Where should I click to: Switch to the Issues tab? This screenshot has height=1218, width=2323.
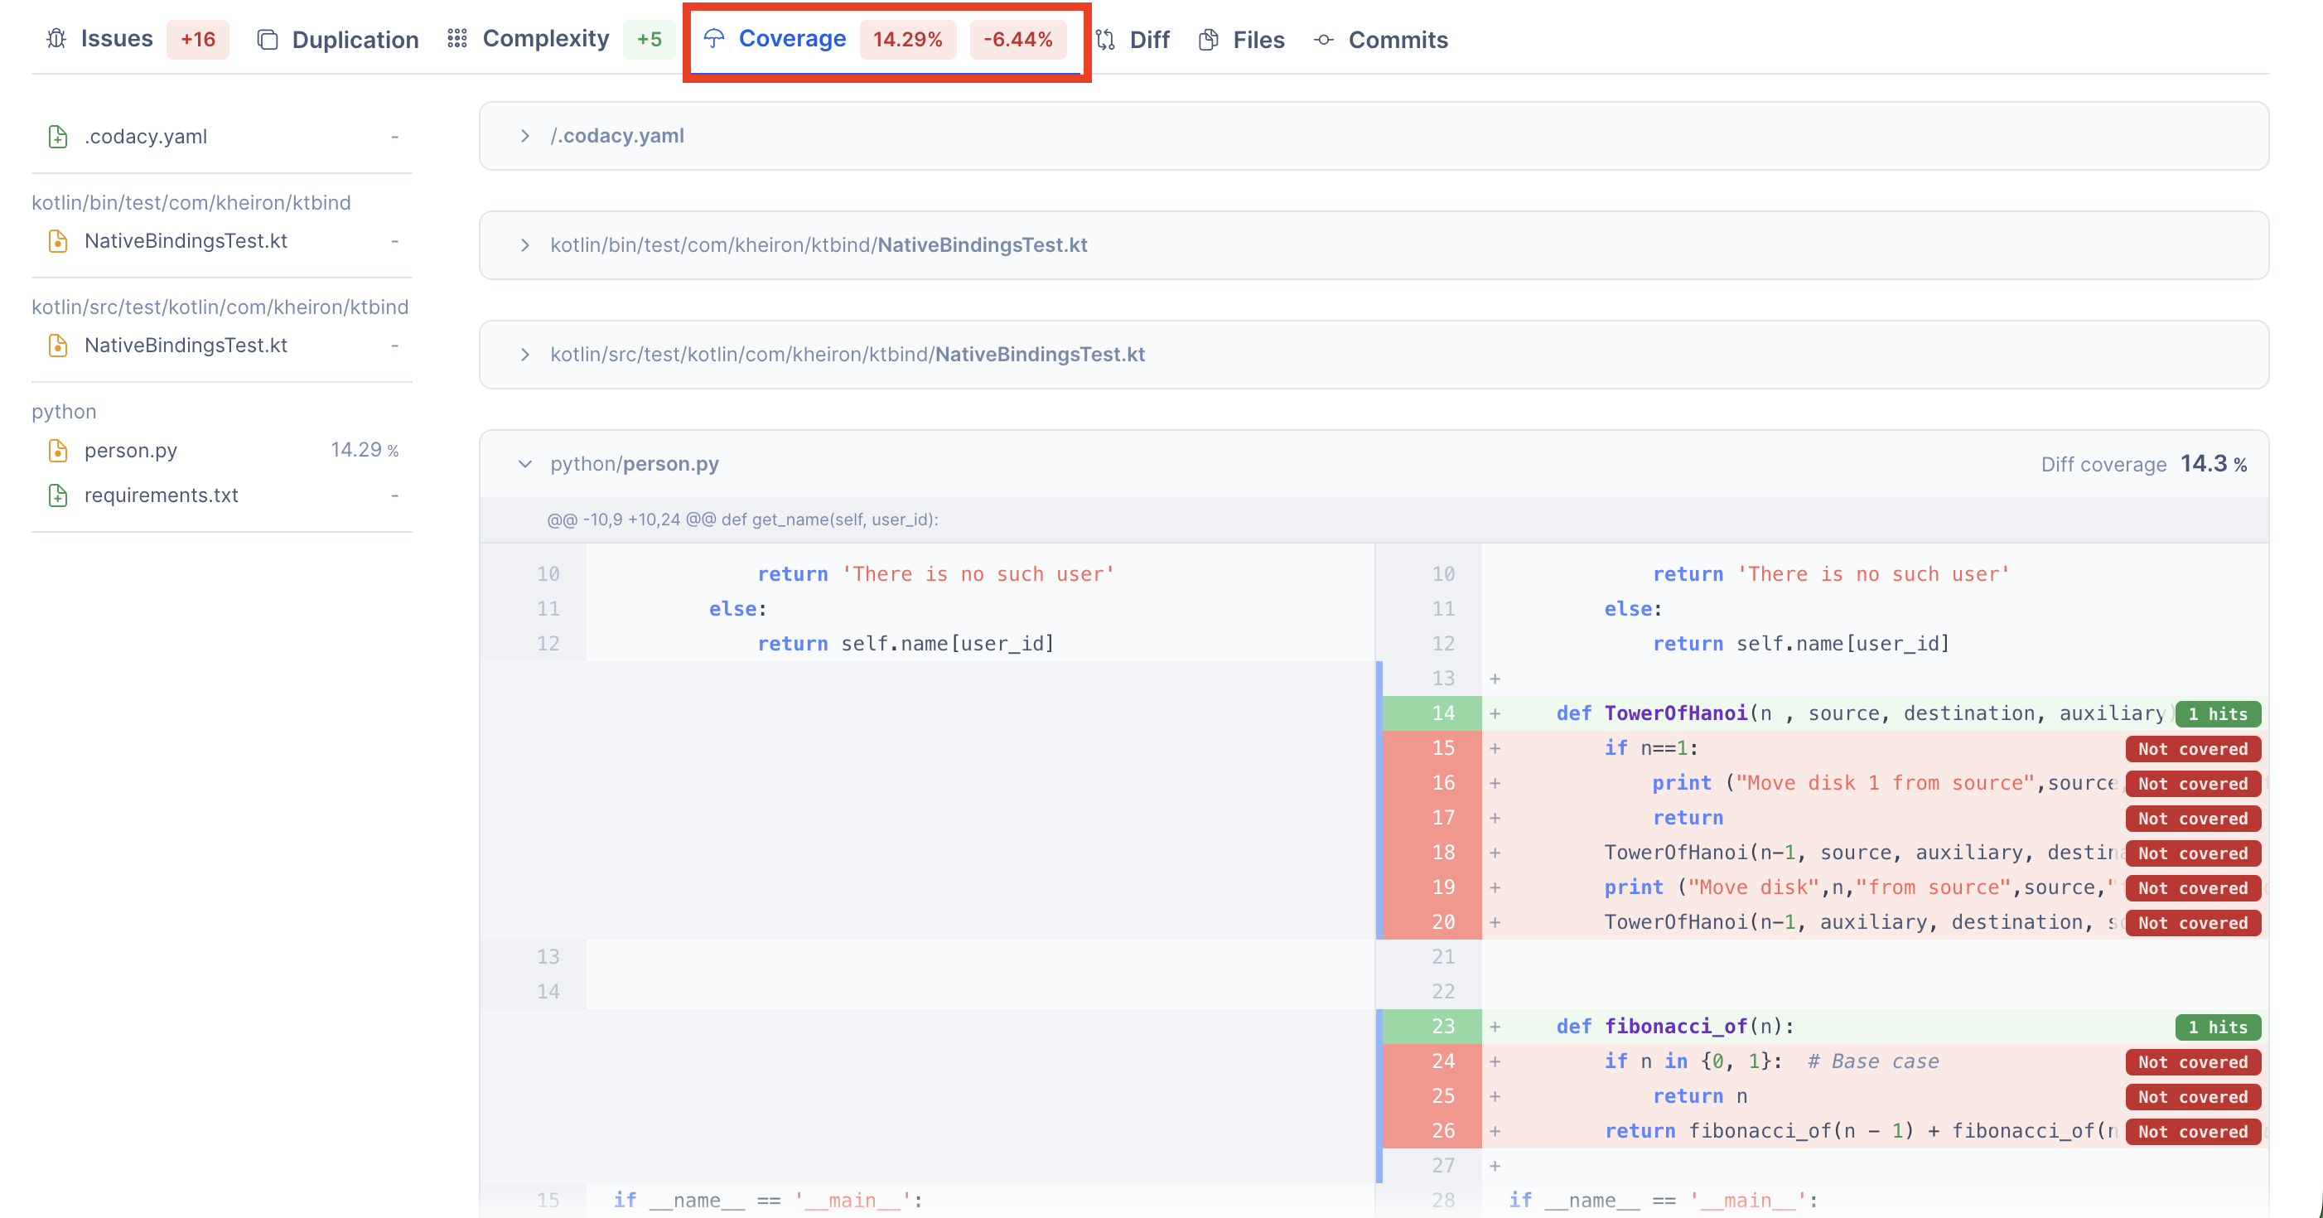[x=118, y=39]
